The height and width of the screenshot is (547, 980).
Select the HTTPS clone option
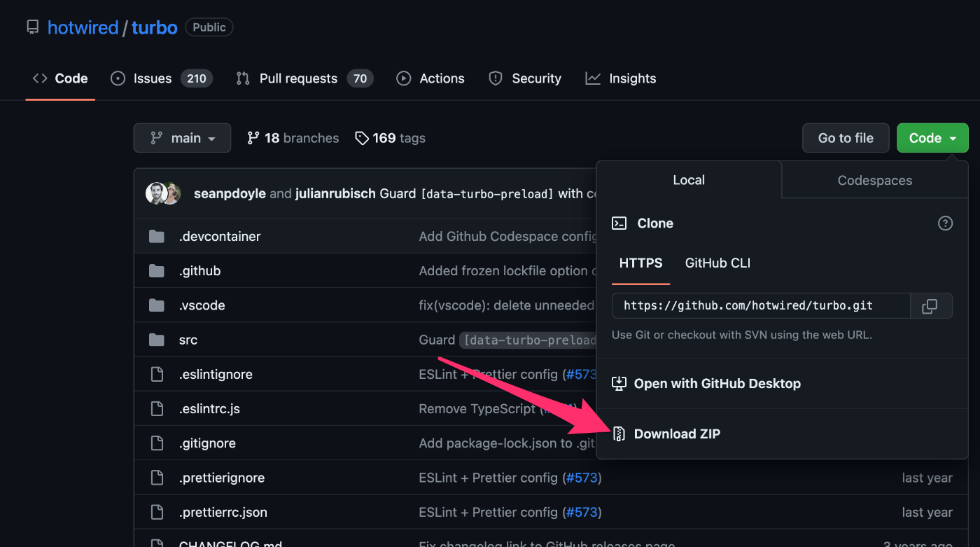click(640, 263)
